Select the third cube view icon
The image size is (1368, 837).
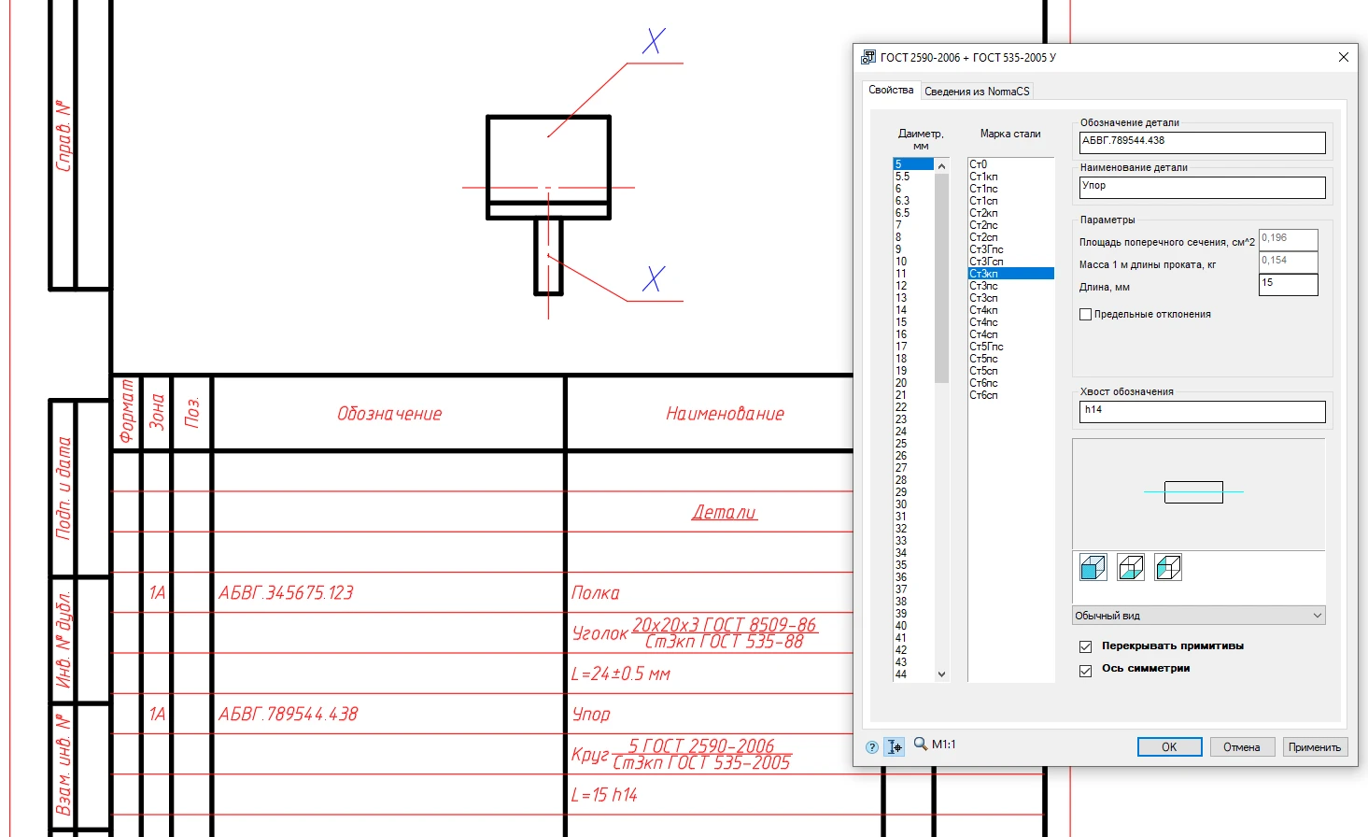(1168, 567)
